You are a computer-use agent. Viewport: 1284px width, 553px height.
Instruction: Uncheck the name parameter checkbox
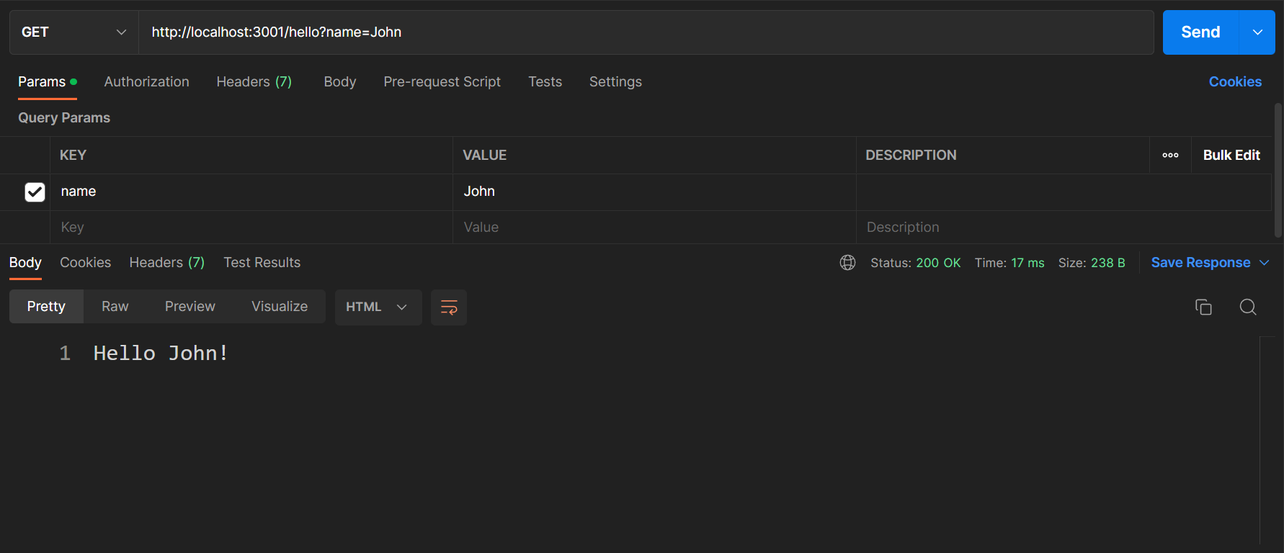(35, 192)
